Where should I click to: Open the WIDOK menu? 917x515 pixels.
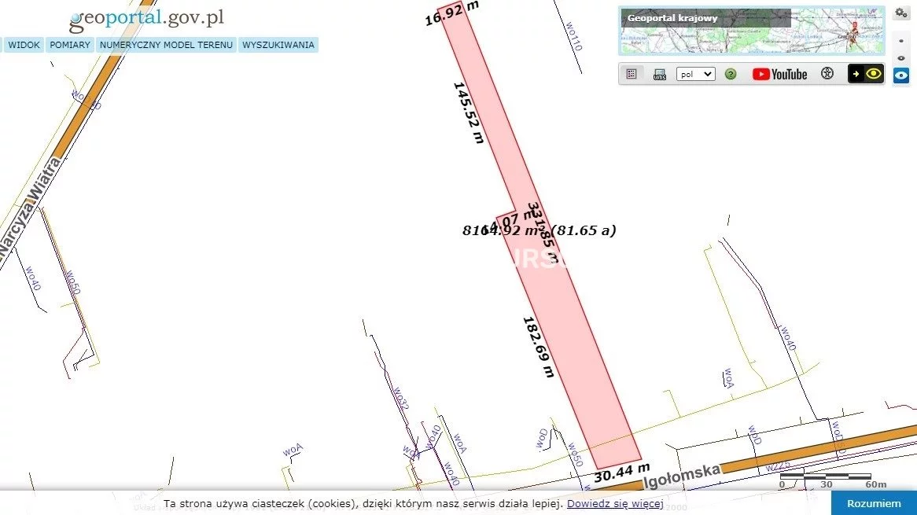(x=24, y=45)
